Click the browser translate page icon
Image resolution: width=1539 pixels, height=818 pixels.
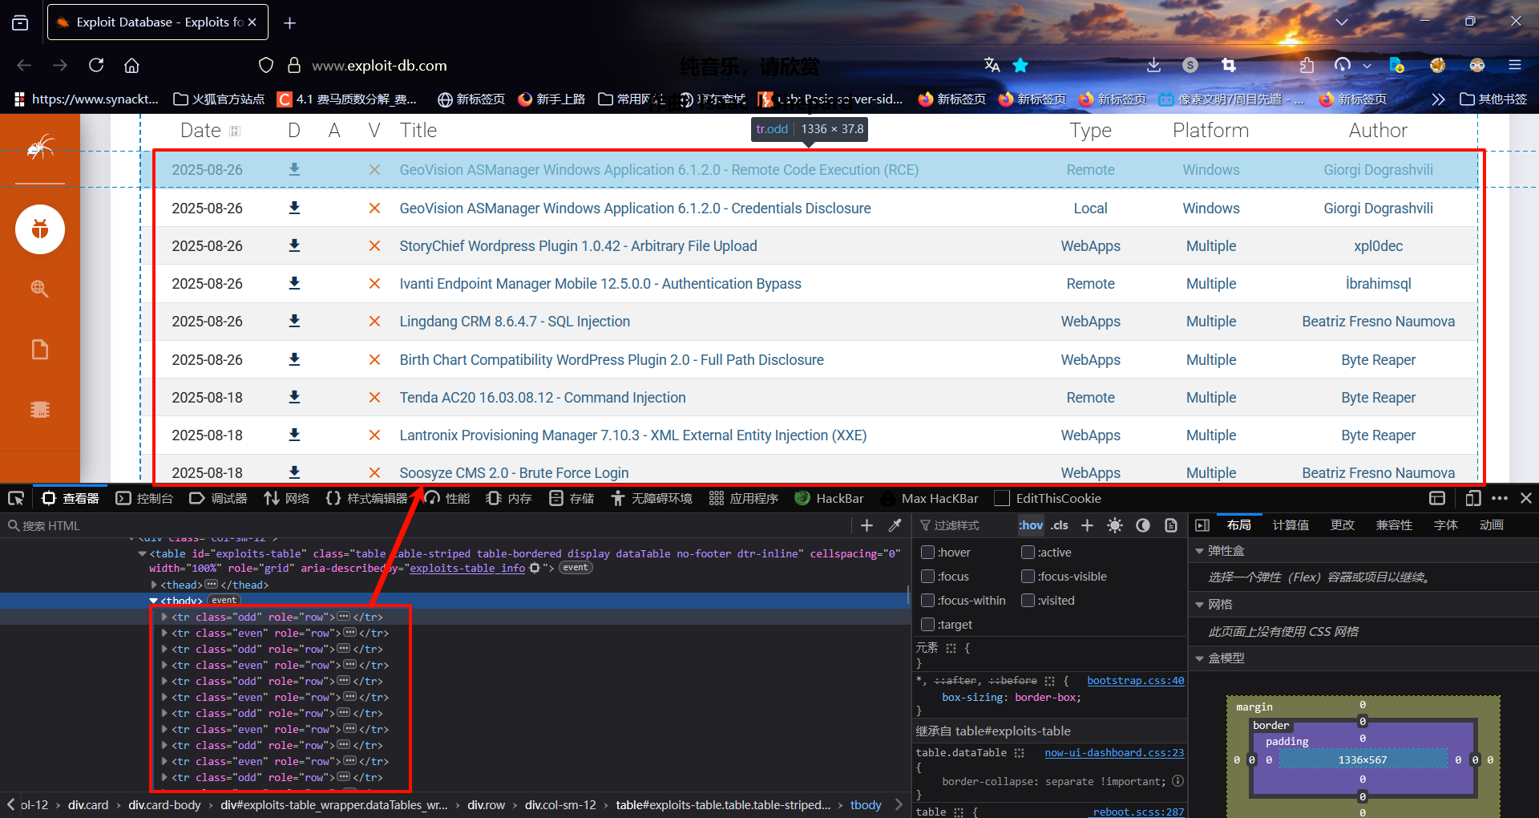992,65
